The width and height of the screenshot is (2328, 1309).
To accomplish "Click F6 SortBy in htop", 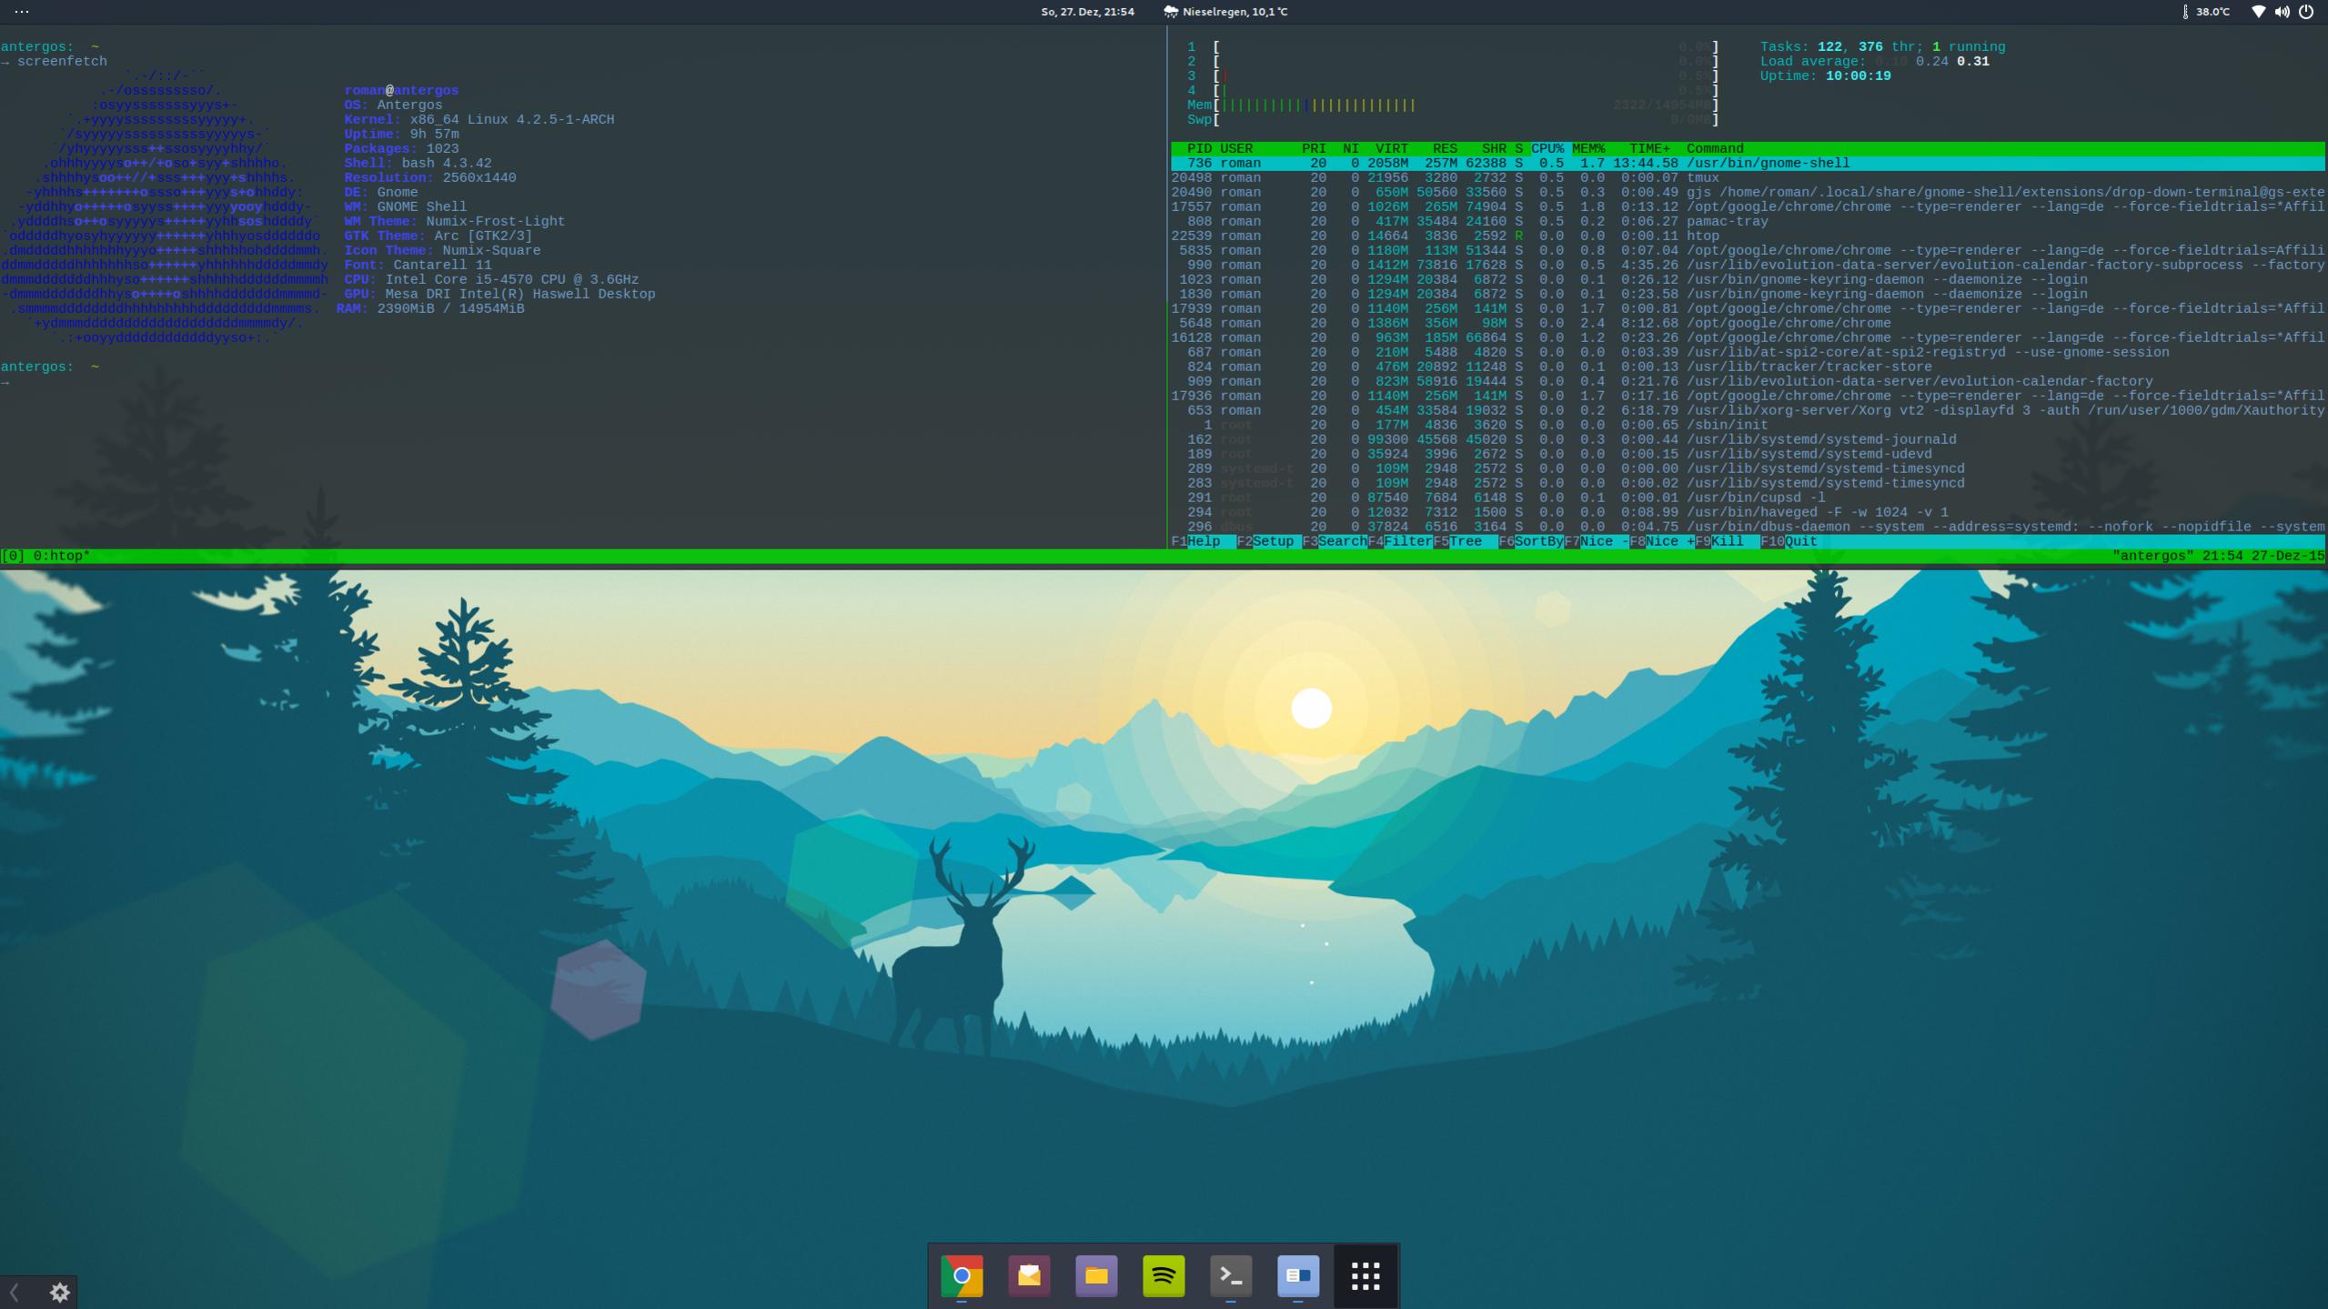I will (x=1537, y=541).
